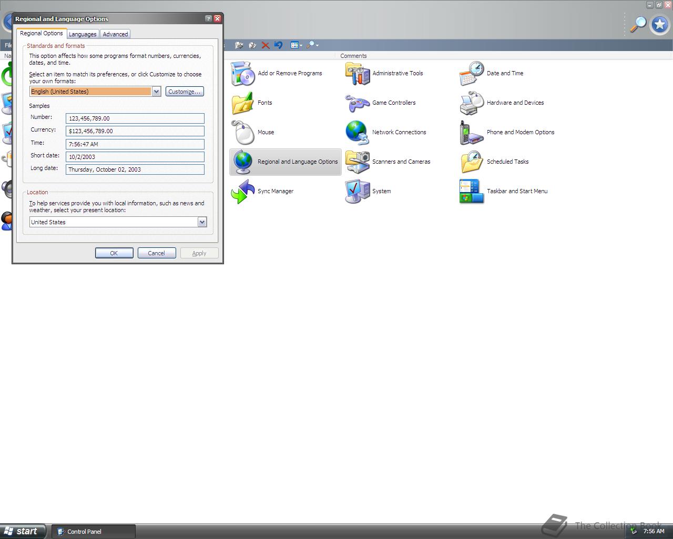Click the Move To toolbar icon

(x=239, y=45)
